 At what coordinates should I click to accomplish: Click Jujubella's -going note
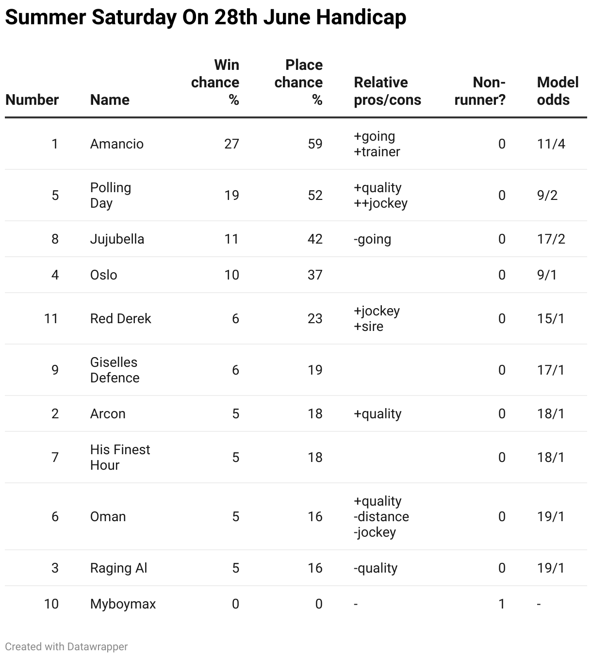[372, 239]
